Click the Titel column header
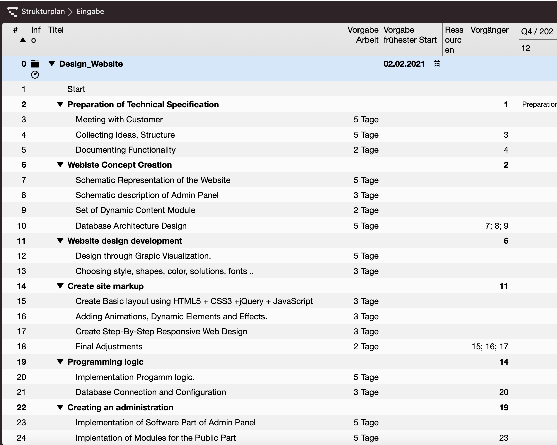 click(56, 30)
